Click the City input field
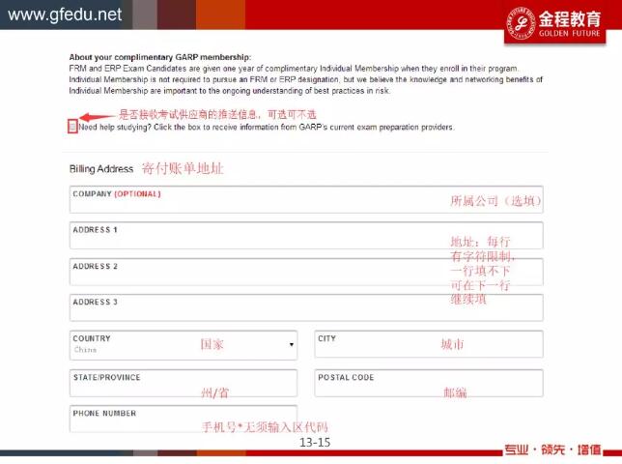Screen dimensions: 622x464 coord(429,344)
